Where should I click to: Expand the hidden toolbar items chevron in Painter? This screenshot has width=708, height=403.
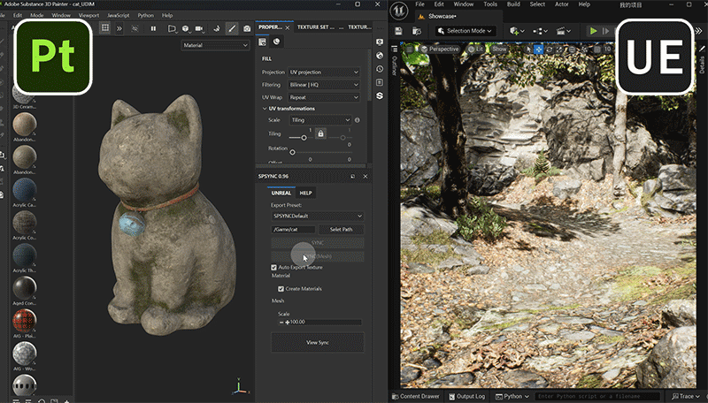coord(119,28)
